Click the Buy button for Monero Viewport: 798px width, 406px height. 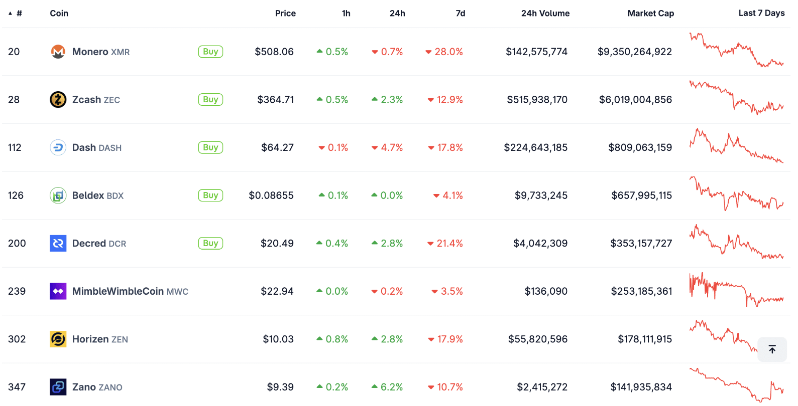click(210, 52)
